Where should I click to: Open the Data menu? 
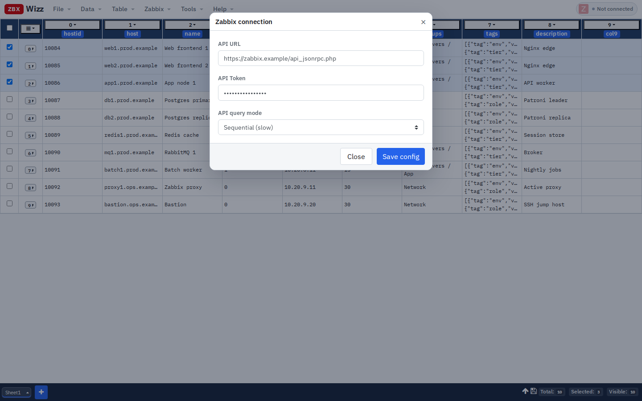click(x=91, y=9)
